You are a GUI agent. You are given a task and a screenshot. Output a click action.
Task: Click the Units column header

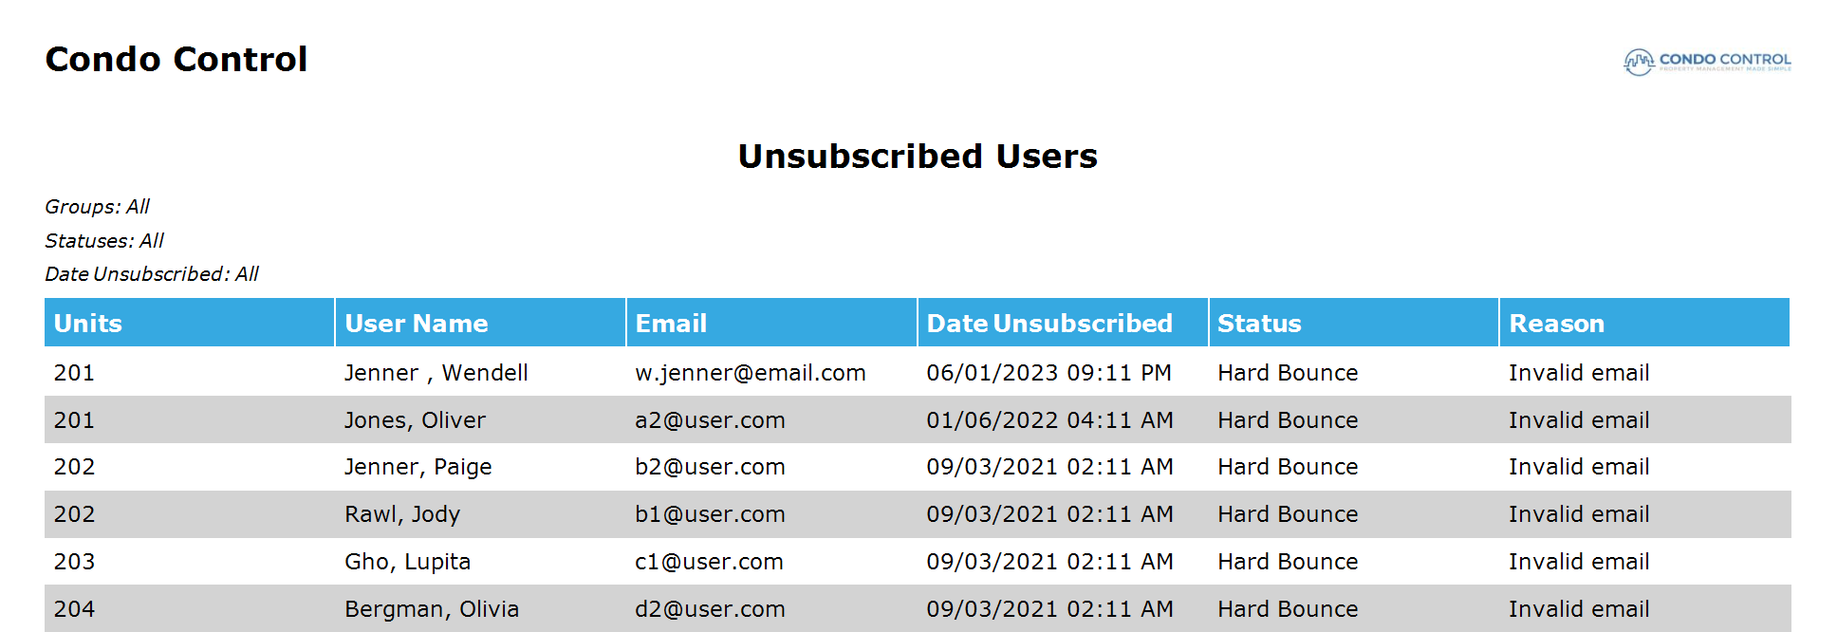(189, 323)
